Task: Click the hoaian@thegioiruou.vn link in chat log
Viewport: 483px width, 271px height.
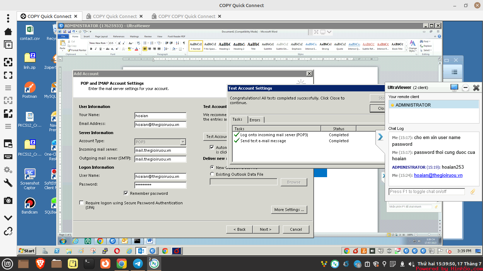Action: pyautogui.click(x=438, y=175)
